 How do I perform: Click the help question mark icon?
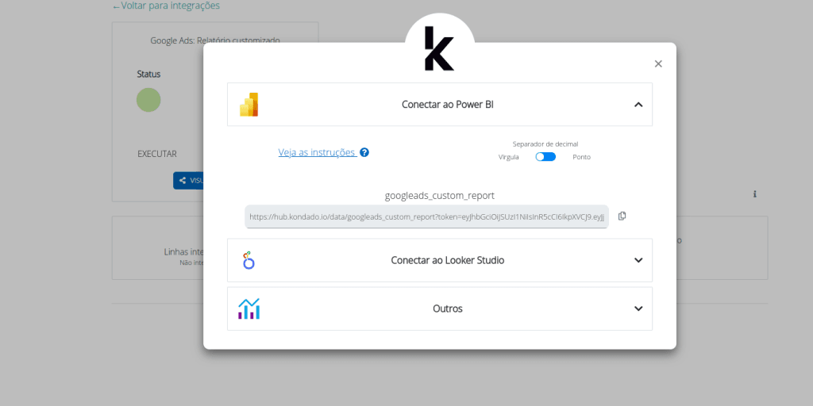pyautogui.click(x=364, y=152)
